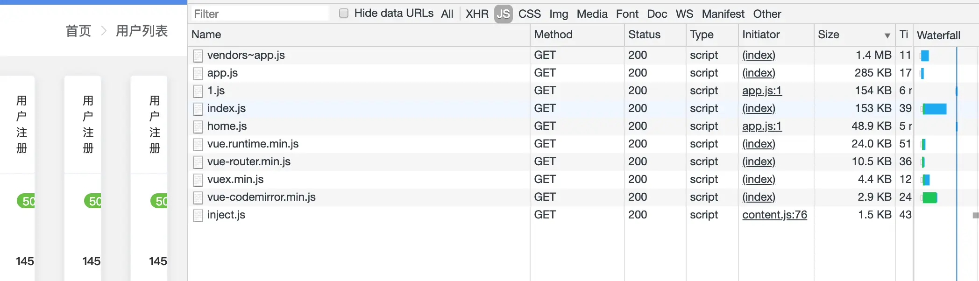The width and height of the screenshot is (979, 281).
Task: Click the file icon next to vendors~app.js
Action: coord(198,56)
